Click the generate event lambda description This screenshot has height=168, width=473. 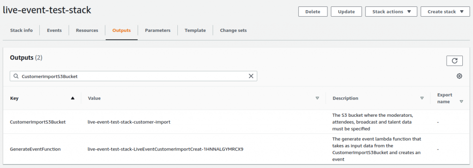pos(376,149)
